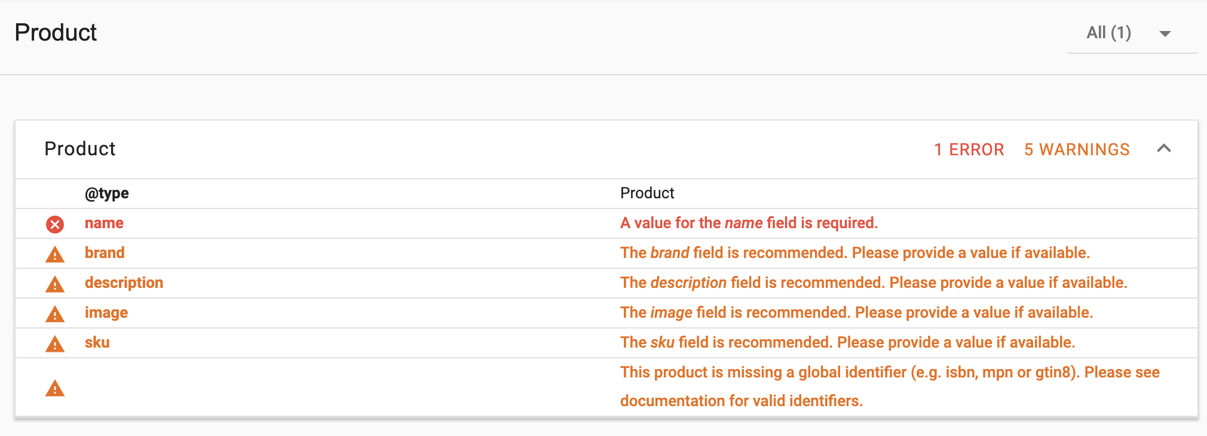Select the 5 WARNINGS counter

pyautogui.click(x=1077, y=149)
